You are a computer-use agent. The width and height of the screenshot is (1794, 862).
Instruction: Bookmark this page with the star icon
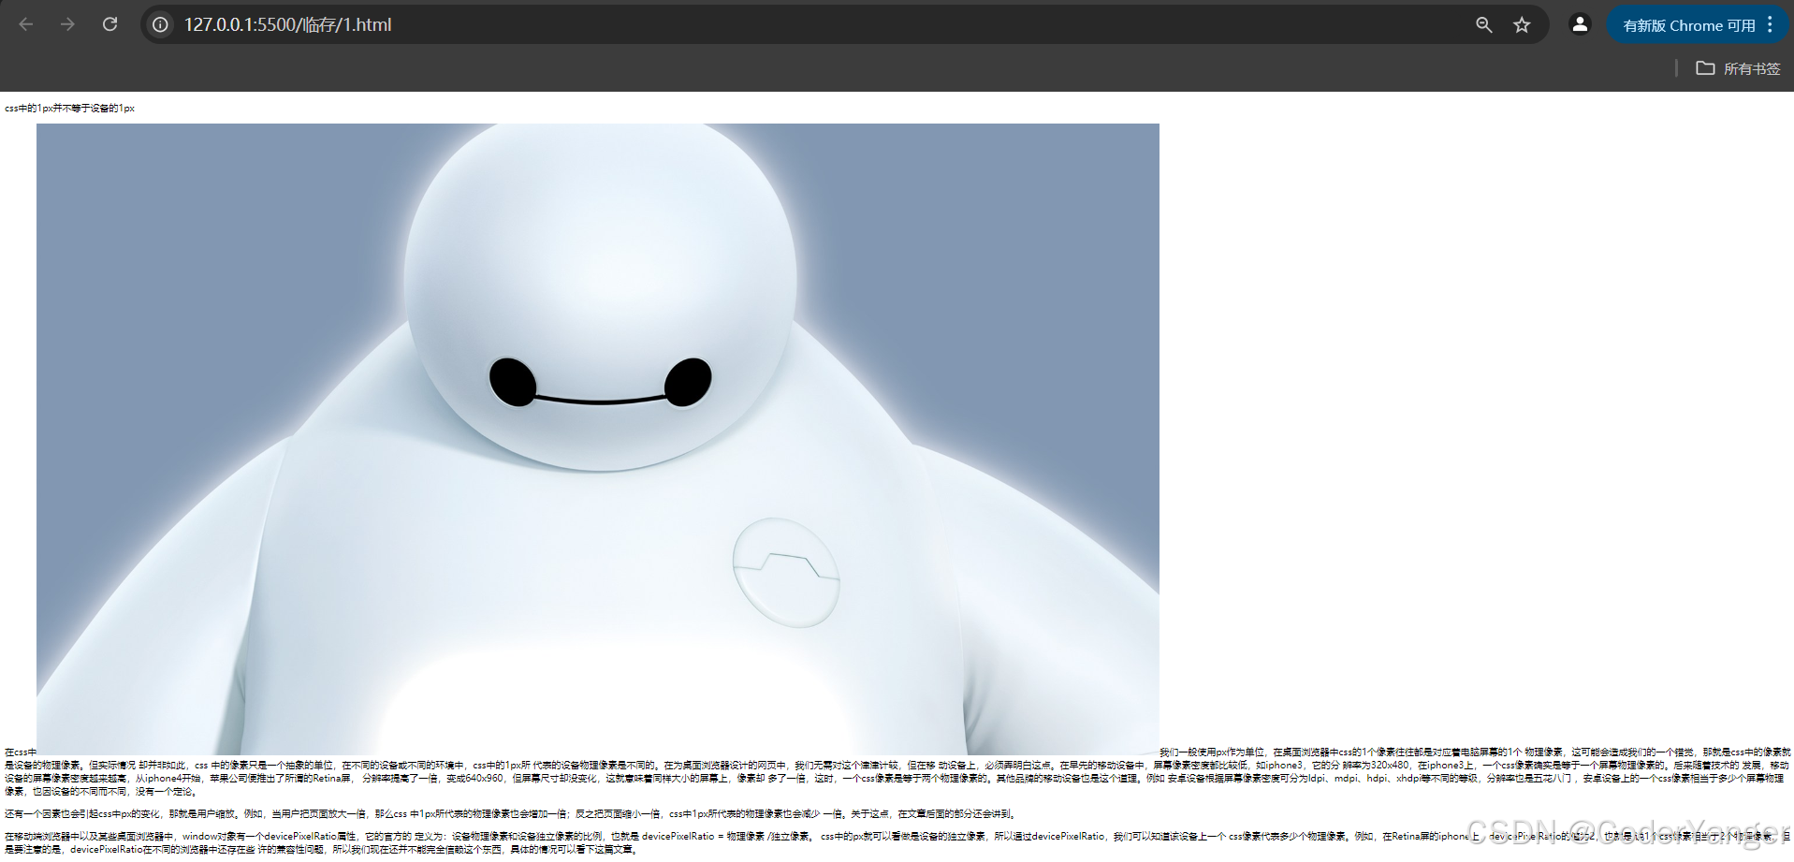1523,24
